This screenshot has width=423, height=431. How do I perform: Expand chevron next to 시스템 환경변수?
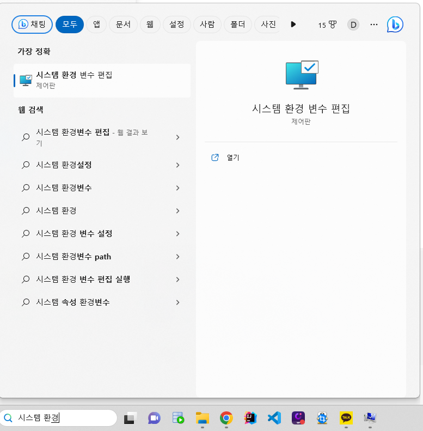click(x=177, y=188)
